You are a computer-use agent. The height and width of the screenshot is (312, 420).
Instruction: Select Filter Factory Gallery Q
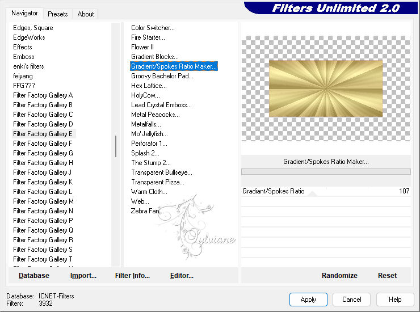tap(43, 230)
